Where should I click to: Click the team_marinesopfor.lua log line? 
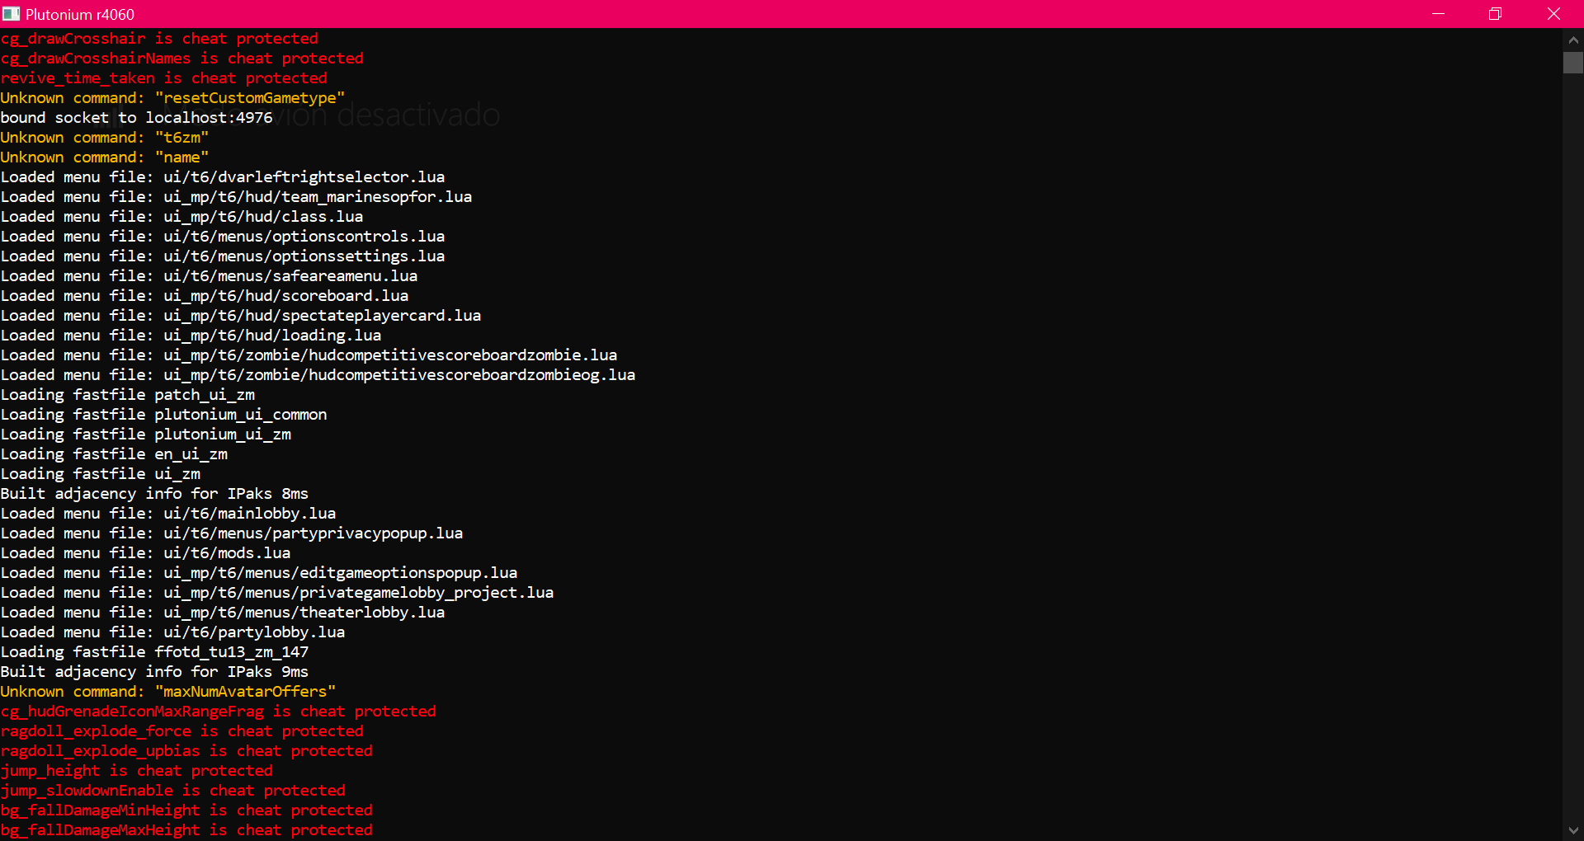(236, 197)
